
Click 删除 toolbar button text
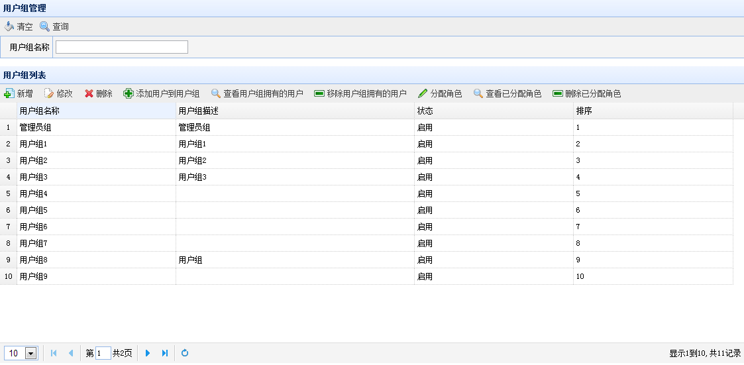105,93
